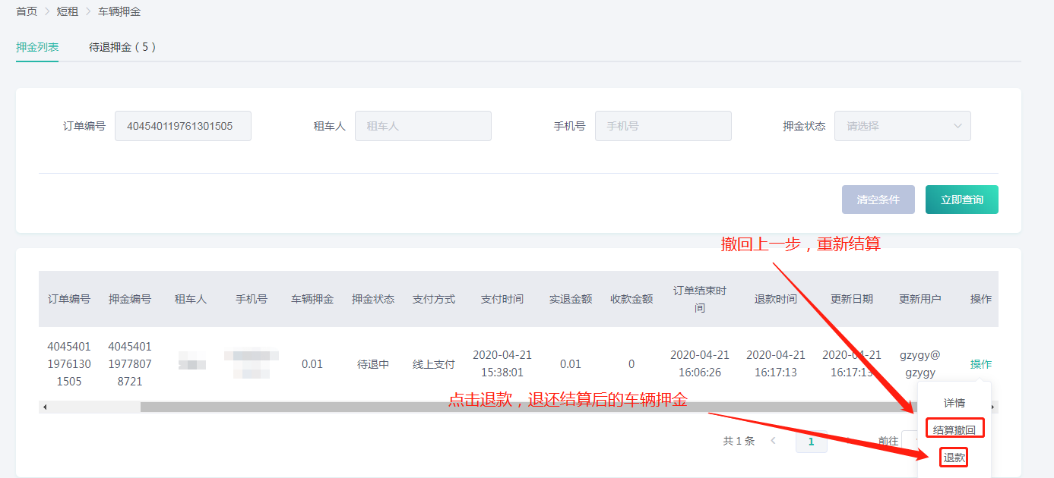Screen dimensions: 1054x478
Task: Click the 清空条件 button
Action: [x=878, y=200]
